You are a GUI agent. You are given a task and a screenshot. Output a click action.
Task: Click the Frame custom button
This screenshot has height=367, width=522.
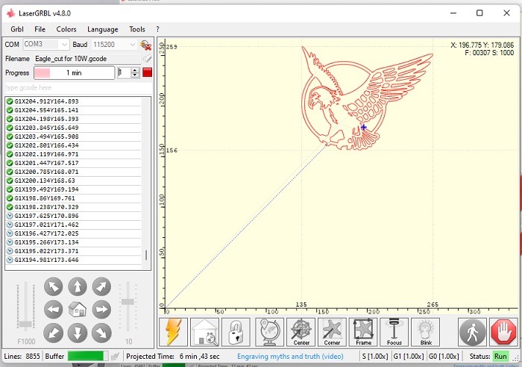[363, 332]
